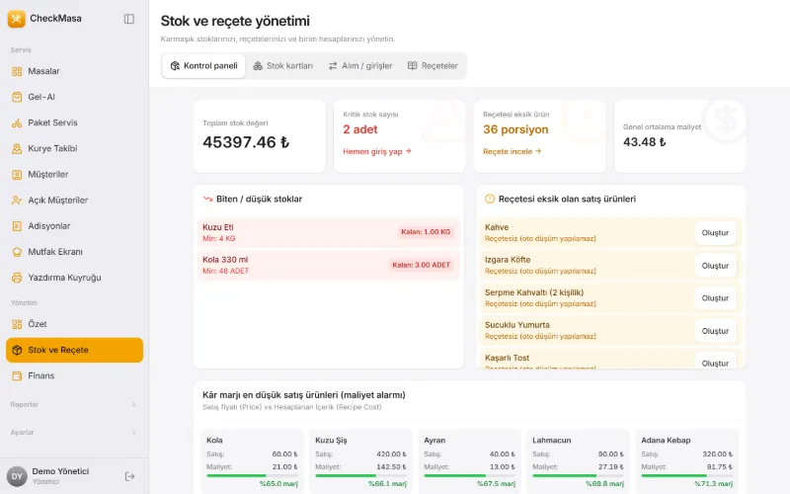Click Oluştur for Kaşarlı Tost
The width and height of the screenshot is (790, 494).
coord(715,362)
